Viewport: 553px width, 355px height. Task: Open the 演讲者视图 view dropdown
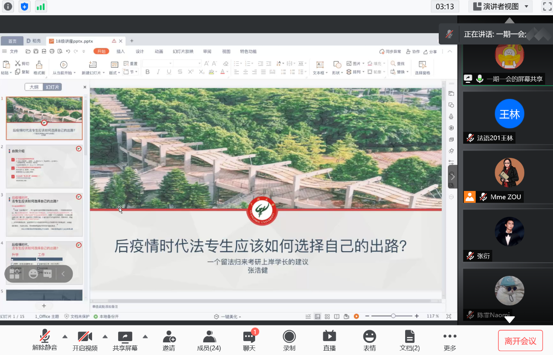pyautogui.click(x=500, y=7)
